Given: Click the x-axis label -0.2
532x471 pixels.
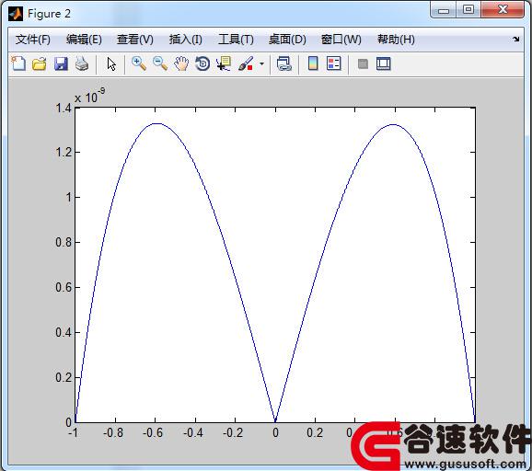Looking at the screenshot, I should 233,432.
